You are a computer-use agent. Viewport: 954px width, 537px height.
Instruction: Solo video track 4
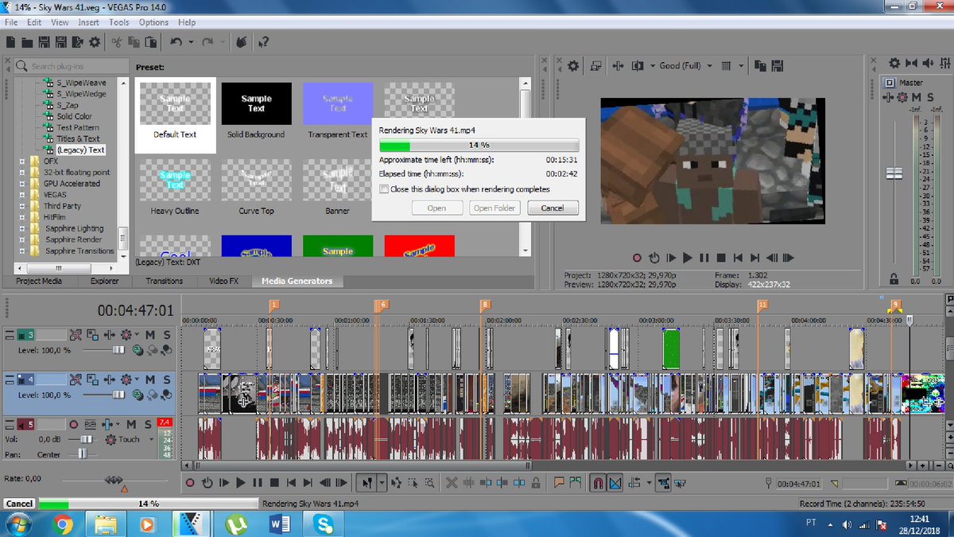pos(167,379)
